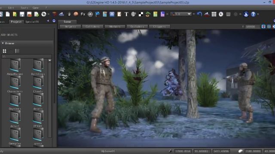275x154 pixels.
Task: Open the Game menu
Action: pos(35,8)
